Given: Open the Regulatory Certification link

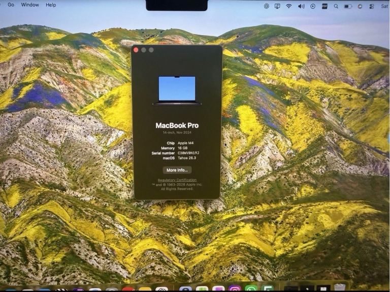Looking at the screenshot, I should coord(177,180).
